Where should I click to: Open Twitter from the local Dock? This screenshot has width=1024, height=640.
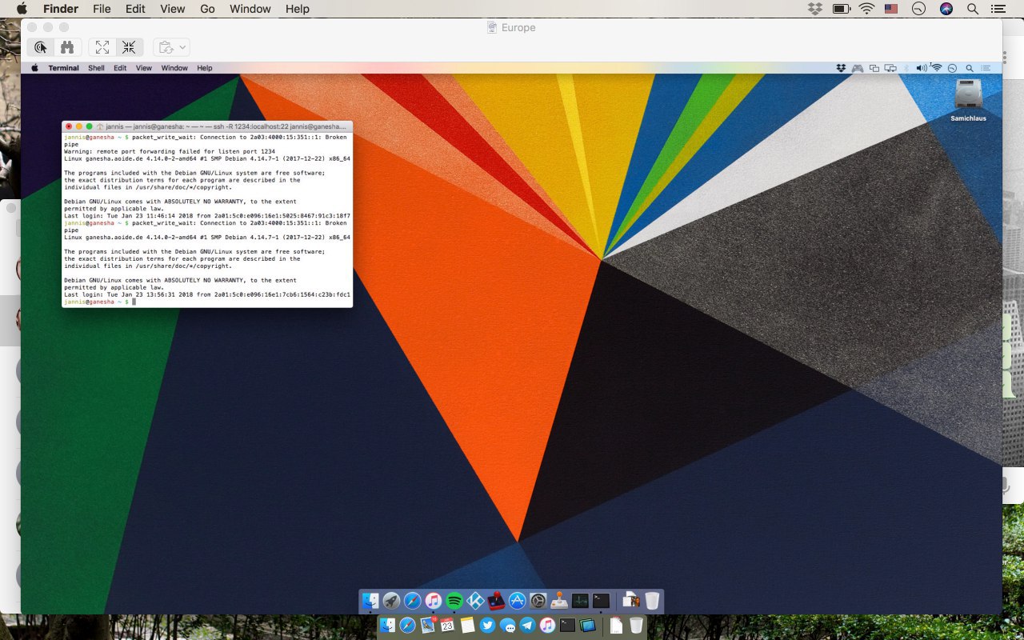487,626
